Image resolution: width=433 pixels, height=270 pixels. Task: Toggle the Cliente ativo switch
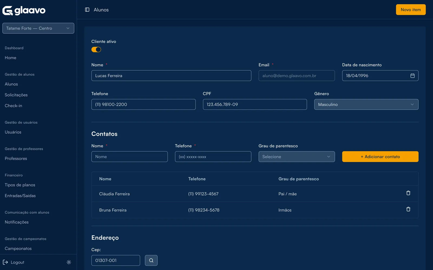96,49
